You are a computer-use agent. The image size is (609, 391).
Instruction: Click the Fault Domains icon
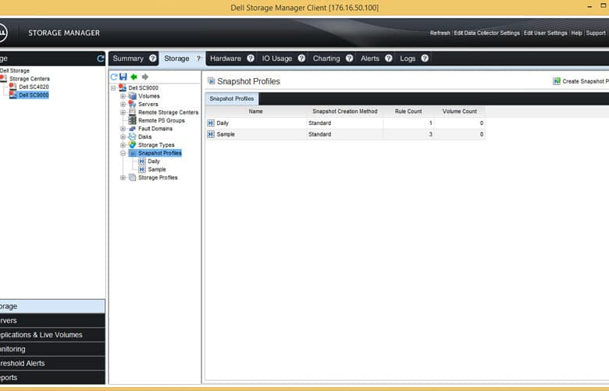(133, 129)
